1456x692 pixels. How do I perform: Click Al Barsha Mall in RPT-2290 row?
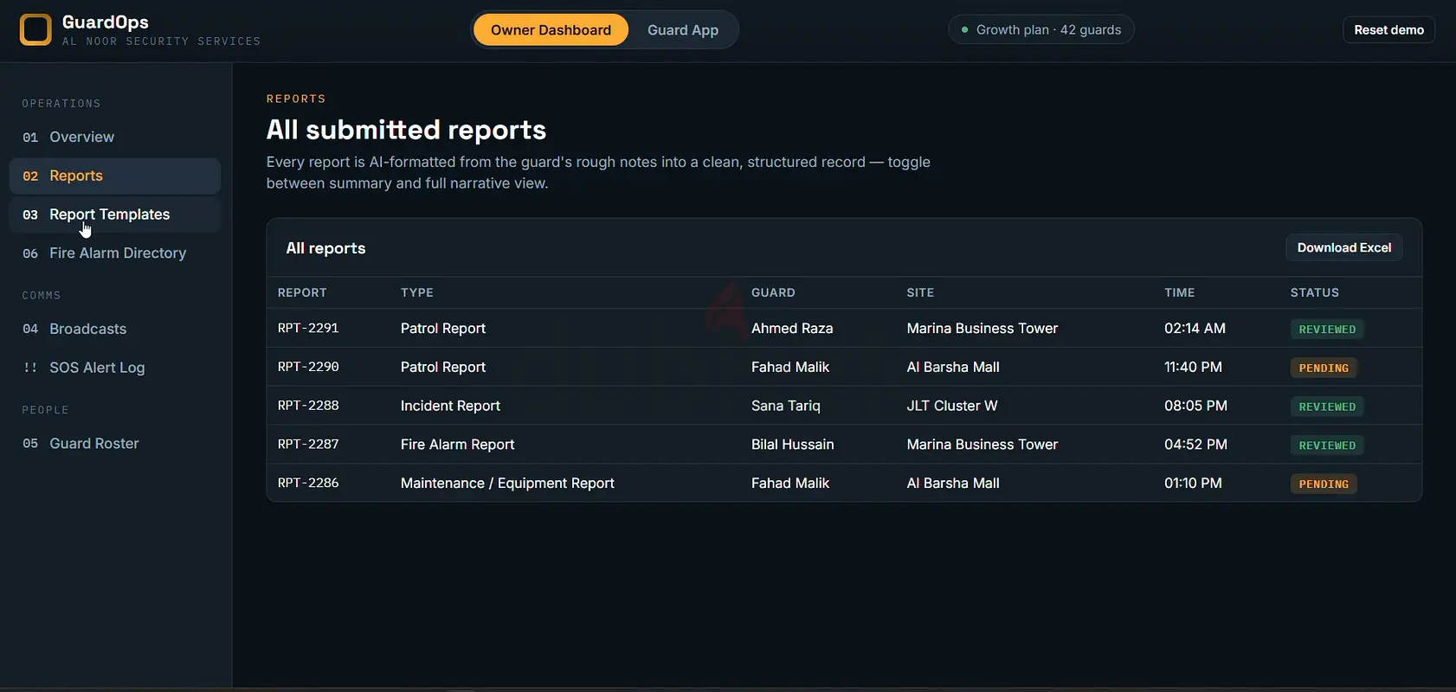tap(953, 368)
